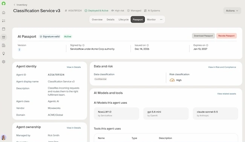This screenshot has width=245, height=142.
Task: Click the Description column header in tools table
Action: click(x=165, y=138)
